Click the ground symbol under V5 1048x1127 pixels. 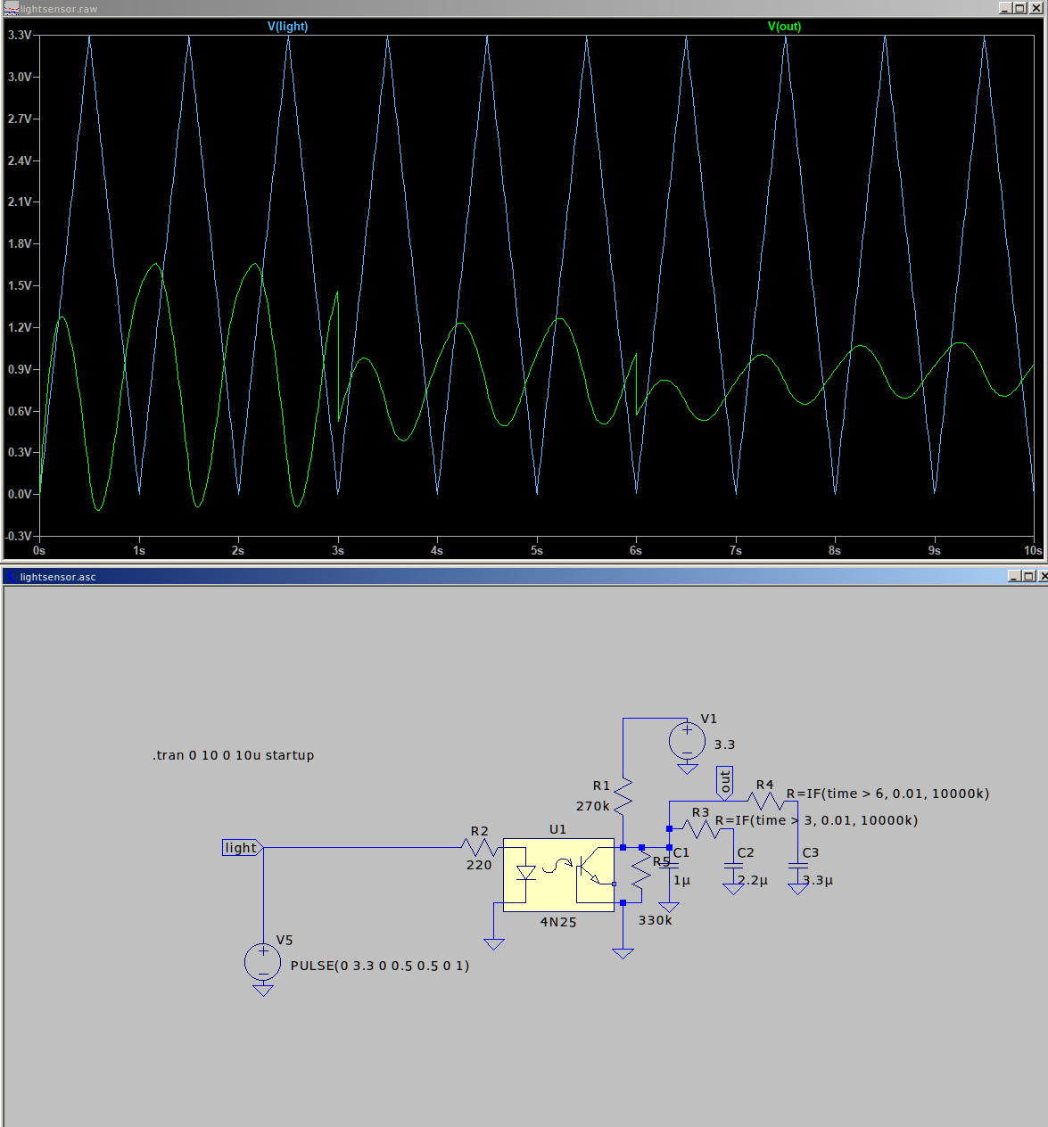262,990
